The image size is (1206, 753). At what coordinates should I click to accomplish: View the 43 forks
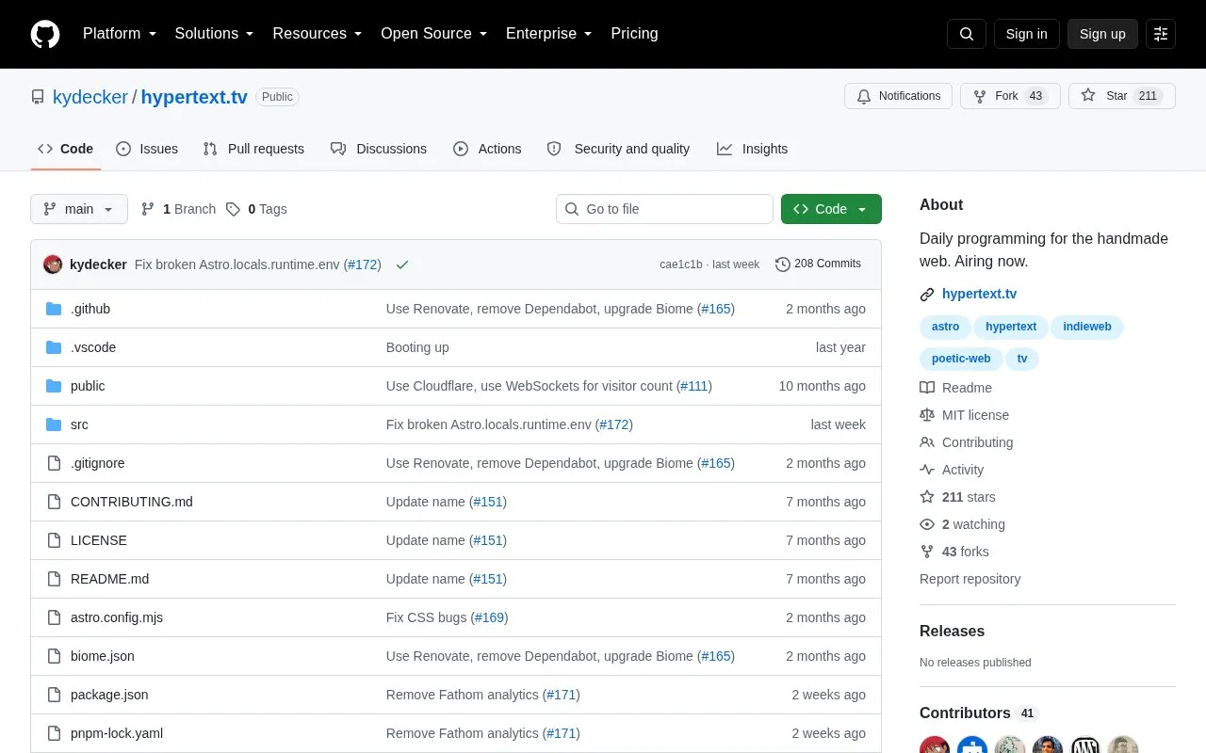(954, 552)
